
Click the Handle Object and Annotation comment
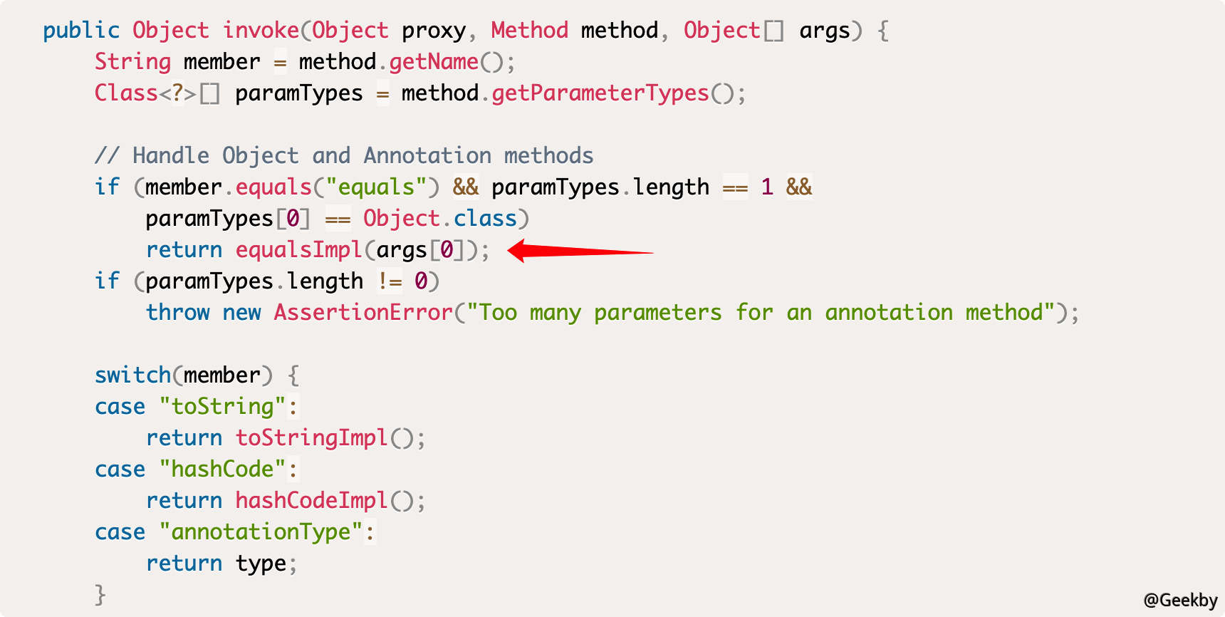click(344, 156)
